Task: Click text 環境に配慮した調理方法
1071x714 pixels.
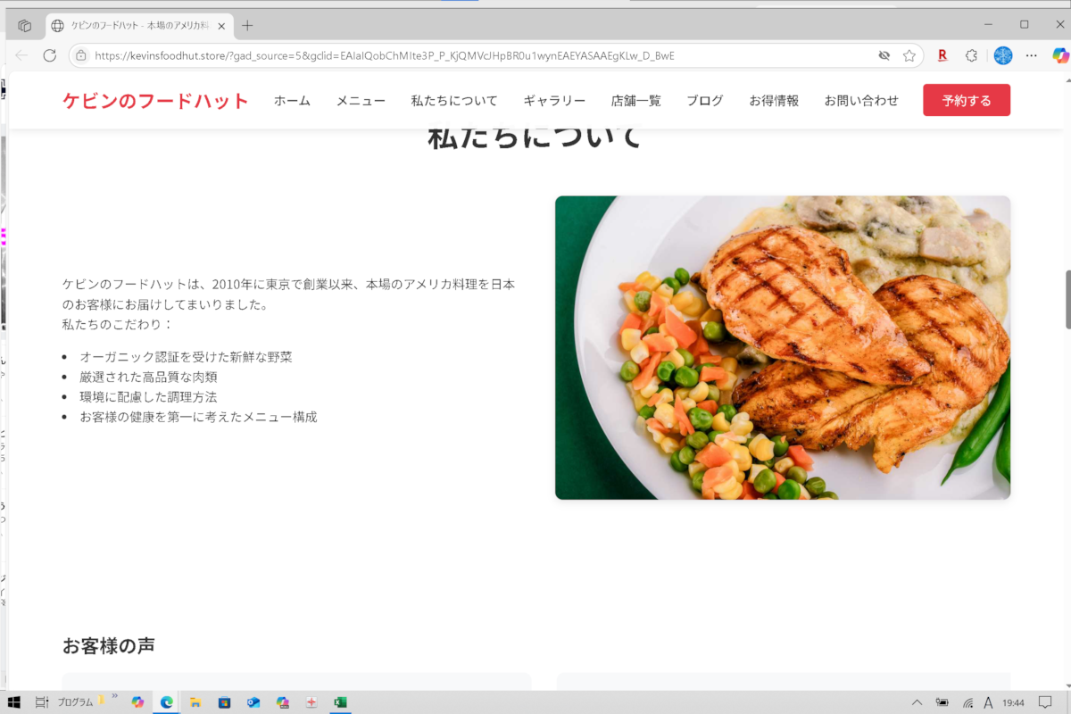Action: click(148, 396)
